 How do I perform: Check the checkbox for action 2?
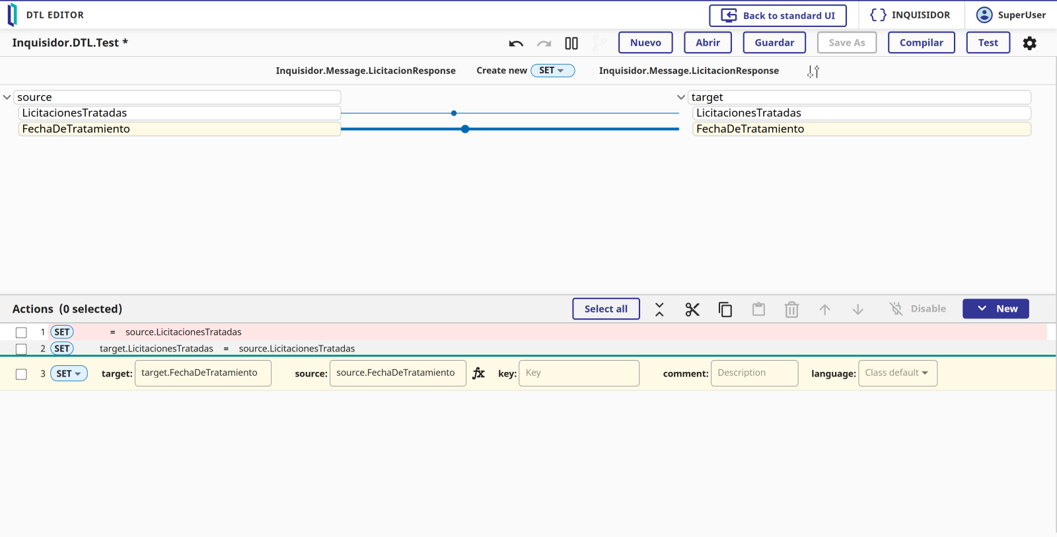[x=21, y=349]
